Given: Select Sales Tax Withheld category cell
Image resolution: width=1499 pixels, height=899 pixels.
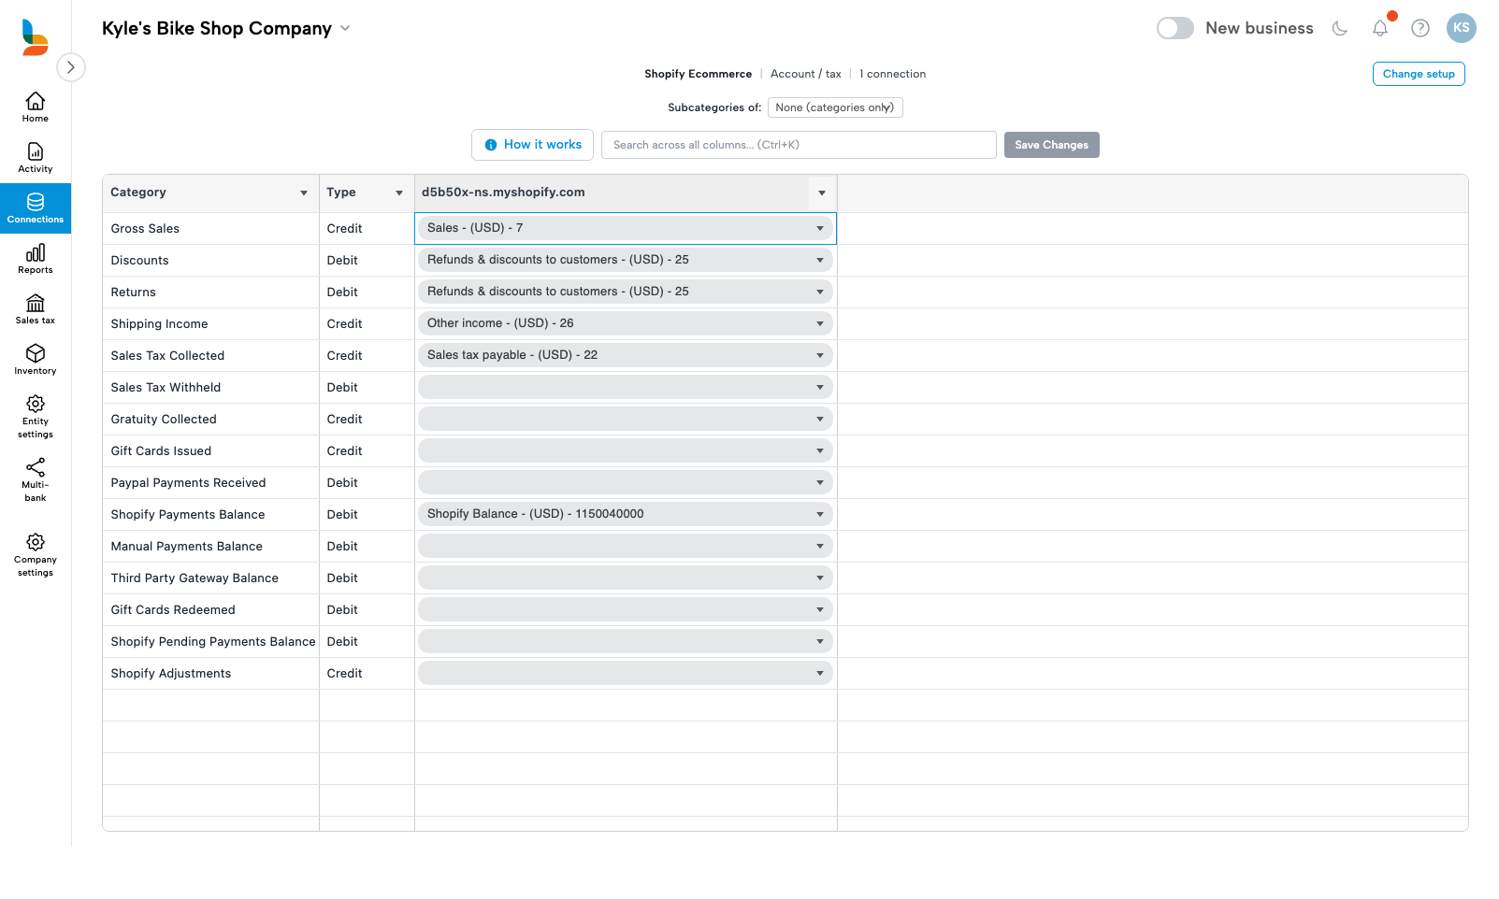Looking at the screenshot, I should [210, 388].
